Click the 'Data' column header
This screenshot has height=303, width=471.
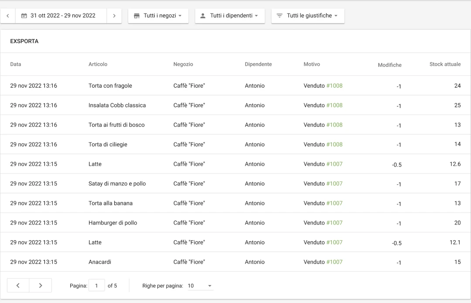pyautogui.click(x=16, y=65)
